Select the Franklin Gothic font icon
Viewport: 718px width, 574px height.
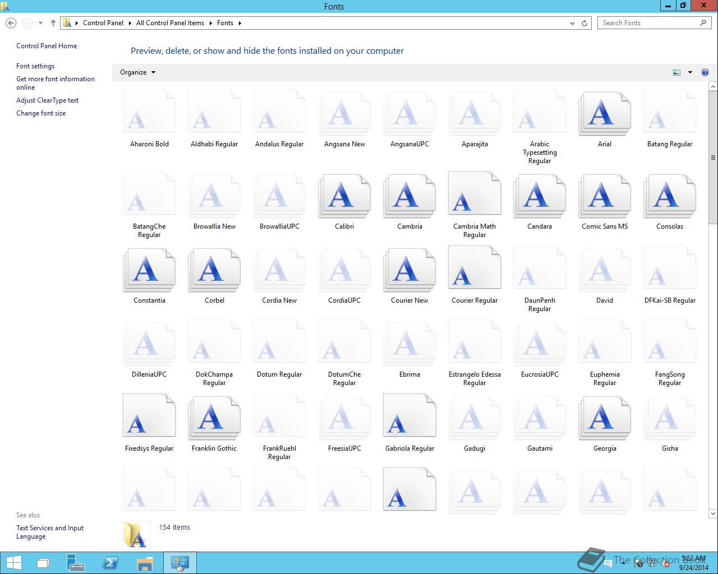point(214,419)
